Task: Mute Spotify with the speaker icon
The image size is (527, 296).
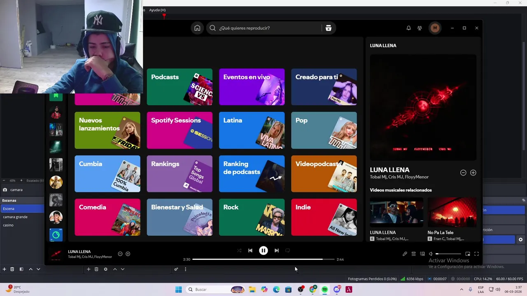Action: click(x=431, y=254)
